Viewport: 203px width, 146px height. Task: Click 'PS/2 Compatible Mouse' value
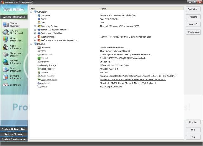click(111, 87)
